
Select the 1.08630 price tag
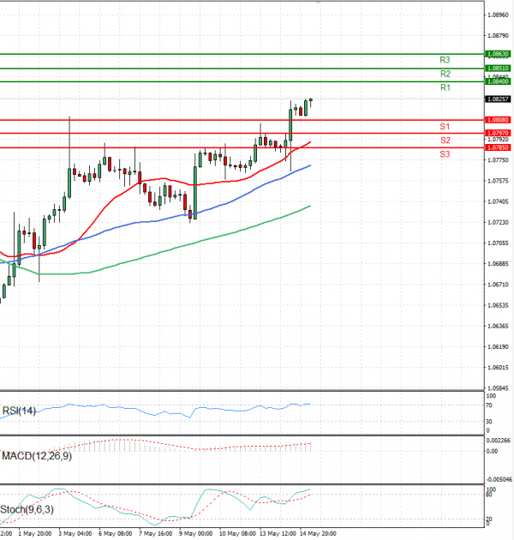[x=498, y=54]
